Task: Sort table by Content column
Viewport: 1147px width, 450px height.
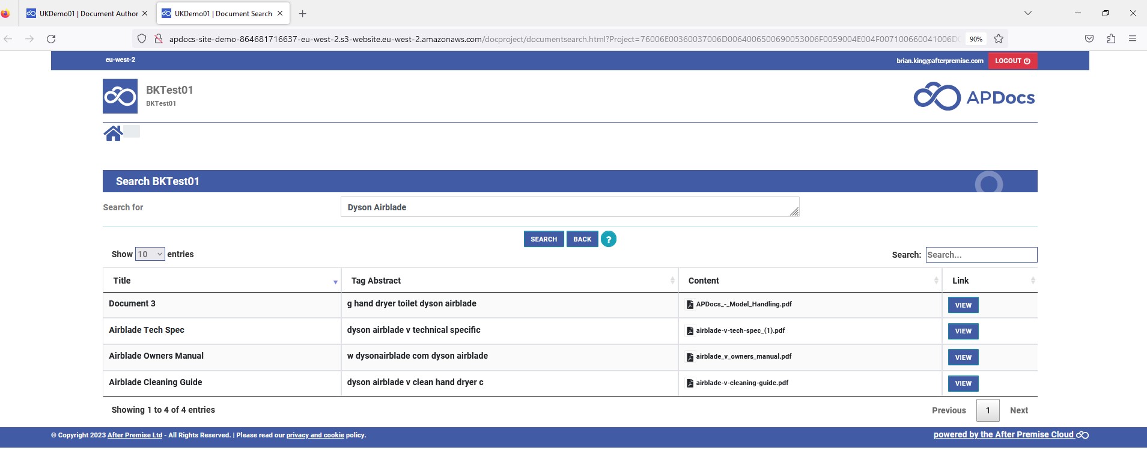Action: coord(810,281)
